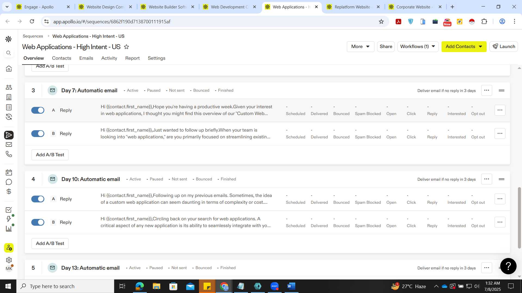The height and width of the screenshot is (293, 522).
Task: Open the help question mark button
Action: [508, 266]
